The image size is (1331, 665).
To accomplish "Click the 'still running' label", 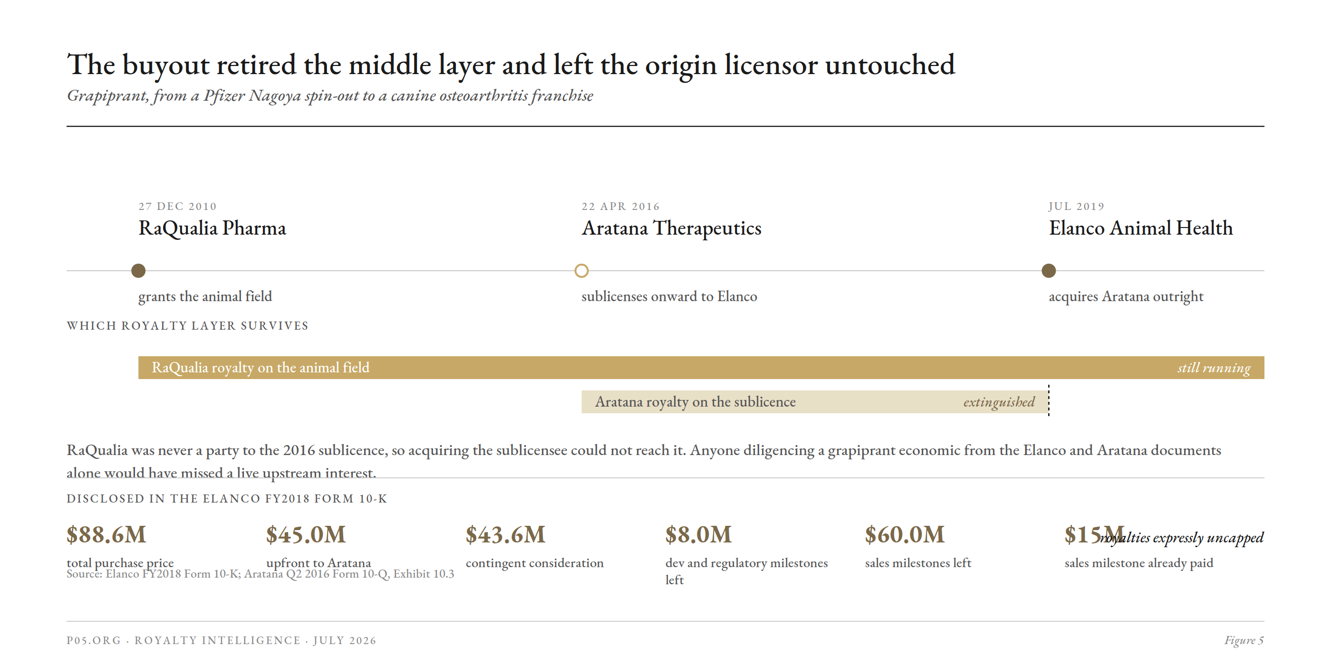I will point(1214,368).
